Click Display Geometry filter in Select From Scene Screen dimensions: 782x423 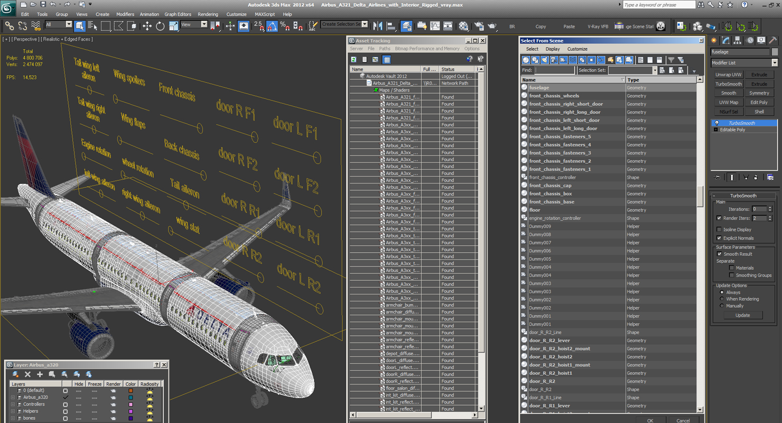526,60
